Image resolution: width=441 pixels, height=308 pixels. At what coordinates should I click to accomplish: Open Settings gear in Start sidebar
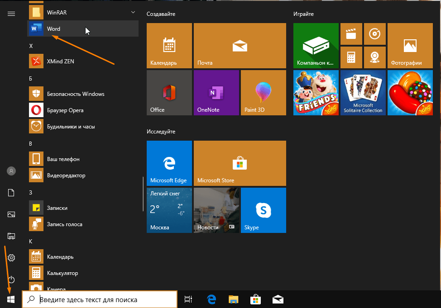[x=11, y=258]
